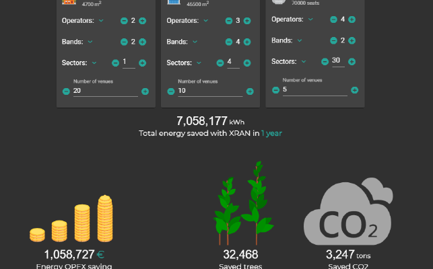Click the grey CO2 cloud icon
The width and height of the screenshot is (433, 269).
coord(348,211)
